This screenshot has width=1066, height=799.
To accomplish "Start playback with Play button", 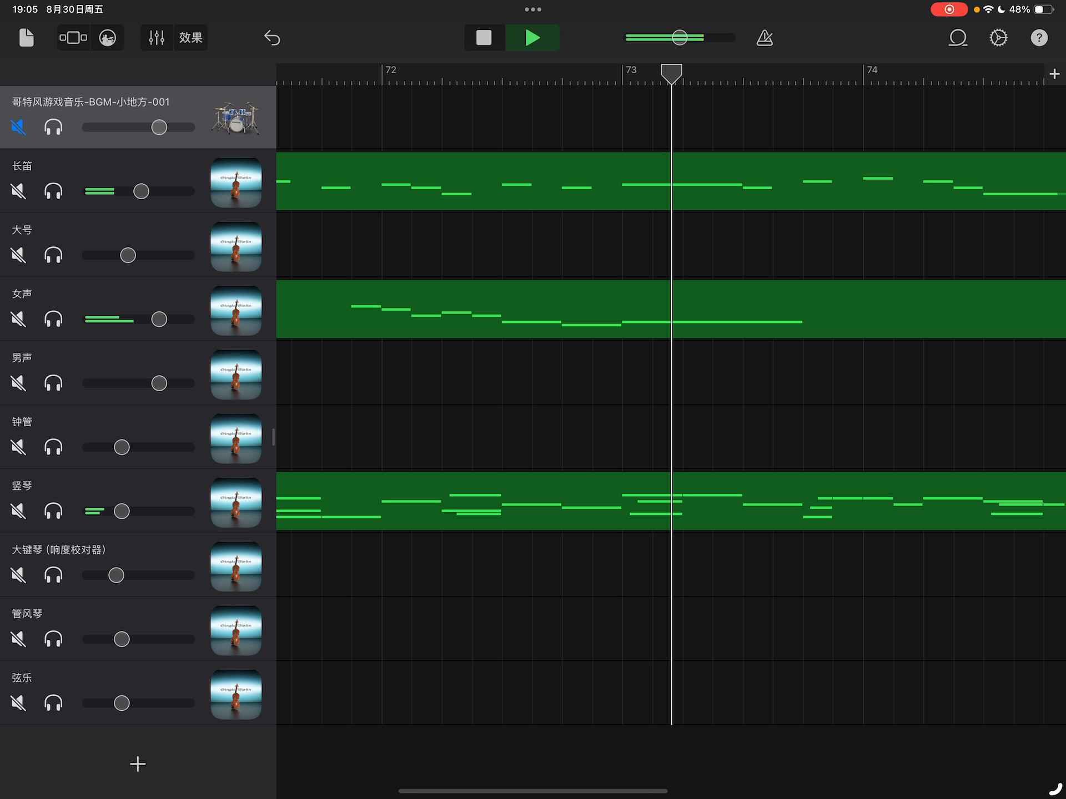I will point(532,38).
